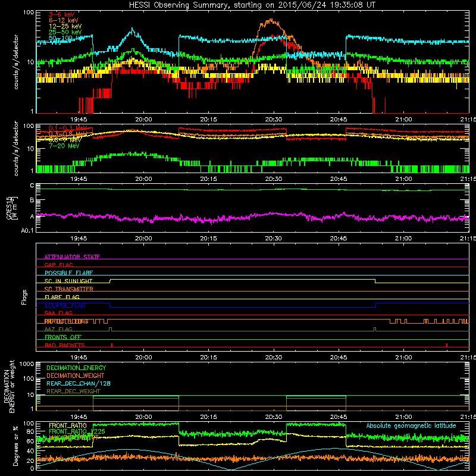This screenshot has width=476, height=476.
Task: Select the GAP_FLAG label
Action: tap(58, 265)
